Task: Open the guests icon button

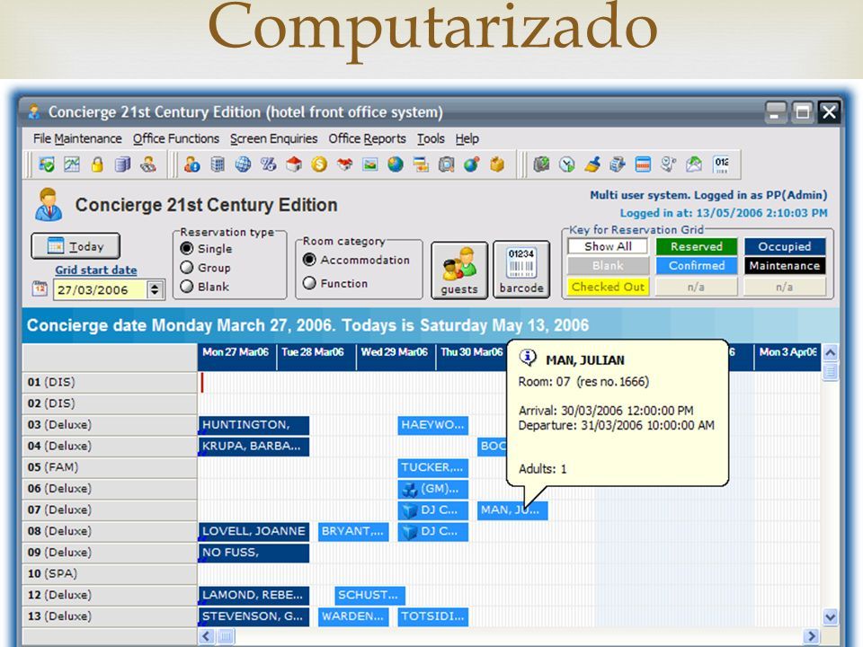Action: pyautogui.click(x=459, y=270)
